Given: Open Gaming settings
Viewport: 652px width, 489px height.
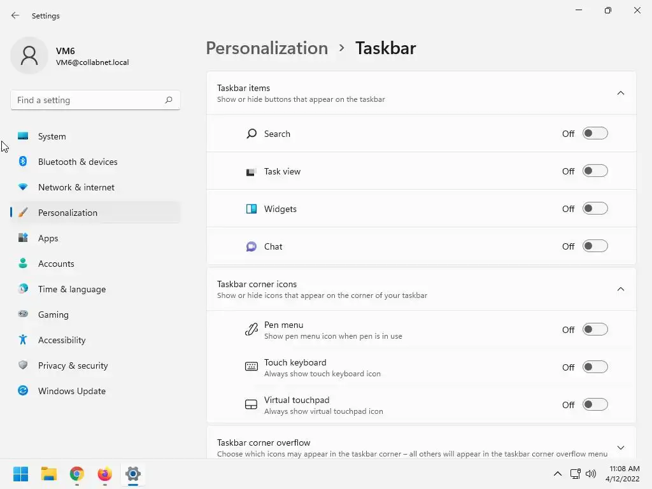Looking at the screenshot, I should pos(96,315).
